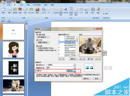This screenshot has width=130, height=96.
Task: Switch to the Home (开始) ribbon tab
Action: coord(9,5)
